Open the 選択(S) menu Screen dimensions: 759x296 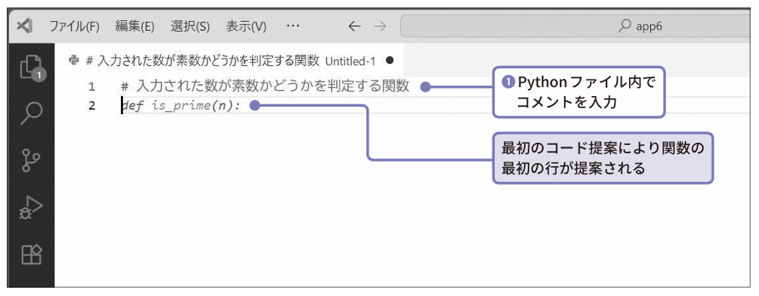(x=190, y=26)
